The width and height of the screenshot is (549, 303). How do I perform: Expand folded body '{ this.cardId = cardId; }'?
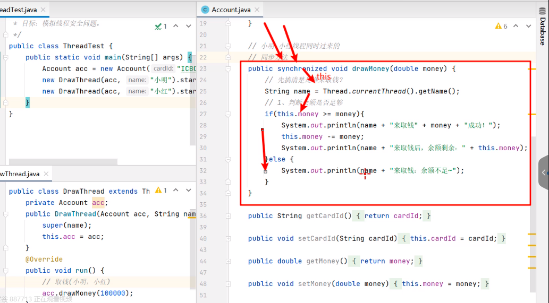pyautogui.click(x=453, y=239)
